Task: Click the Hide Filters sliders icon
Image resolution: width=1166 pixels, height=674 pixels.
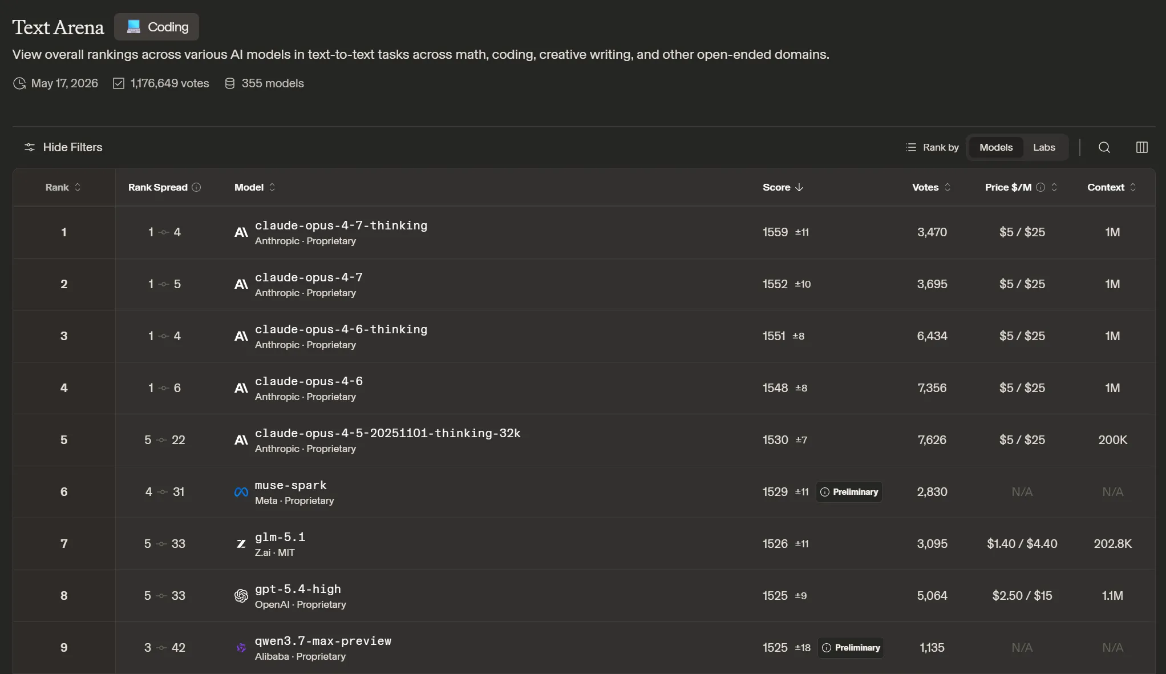Action: click(x=30, y=147)
